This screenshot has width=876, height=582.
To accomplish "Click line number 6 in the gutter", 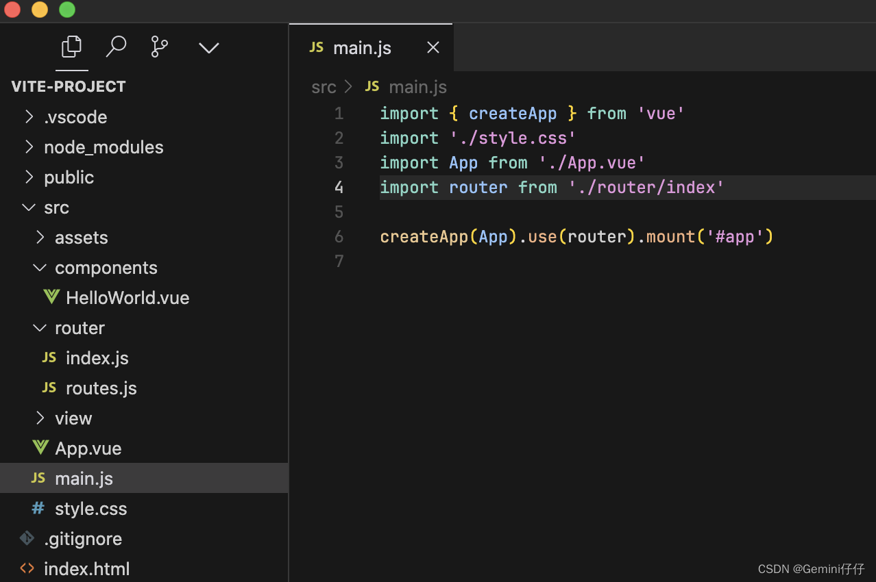I will click(339, 236).
